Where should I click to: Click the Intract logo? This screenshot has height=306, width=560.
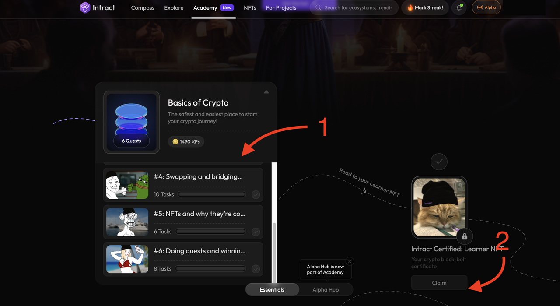tap(97, 7)
